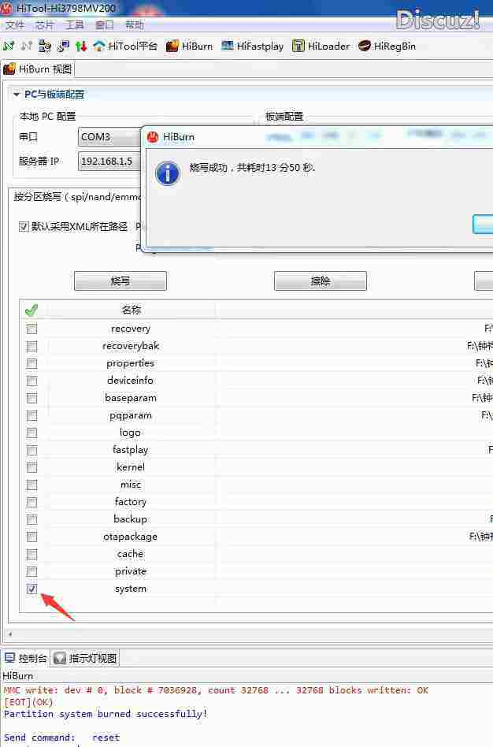Select the otapackage name cell
This screenshot has height=747, width=493.
tap(131, 537)
